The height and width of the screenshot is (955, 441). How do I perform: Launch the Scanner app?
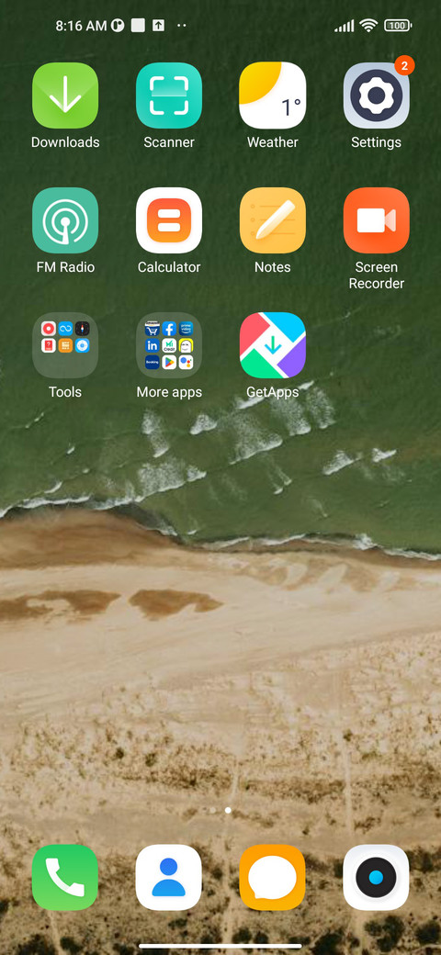[x=169, y=95]
